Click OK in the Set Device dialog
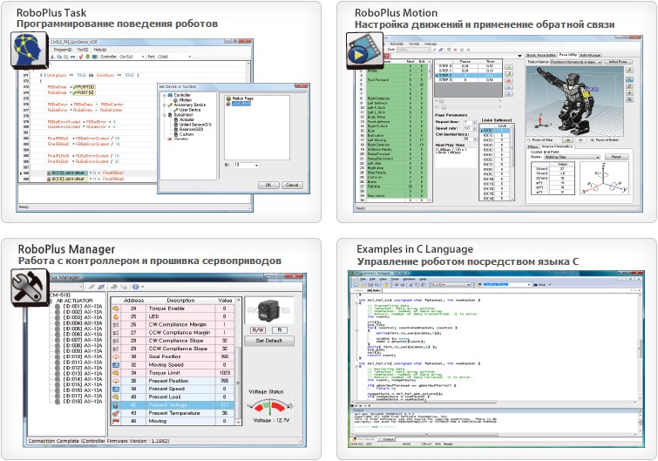This screenshot has width=658, height=461. point(268,185)
